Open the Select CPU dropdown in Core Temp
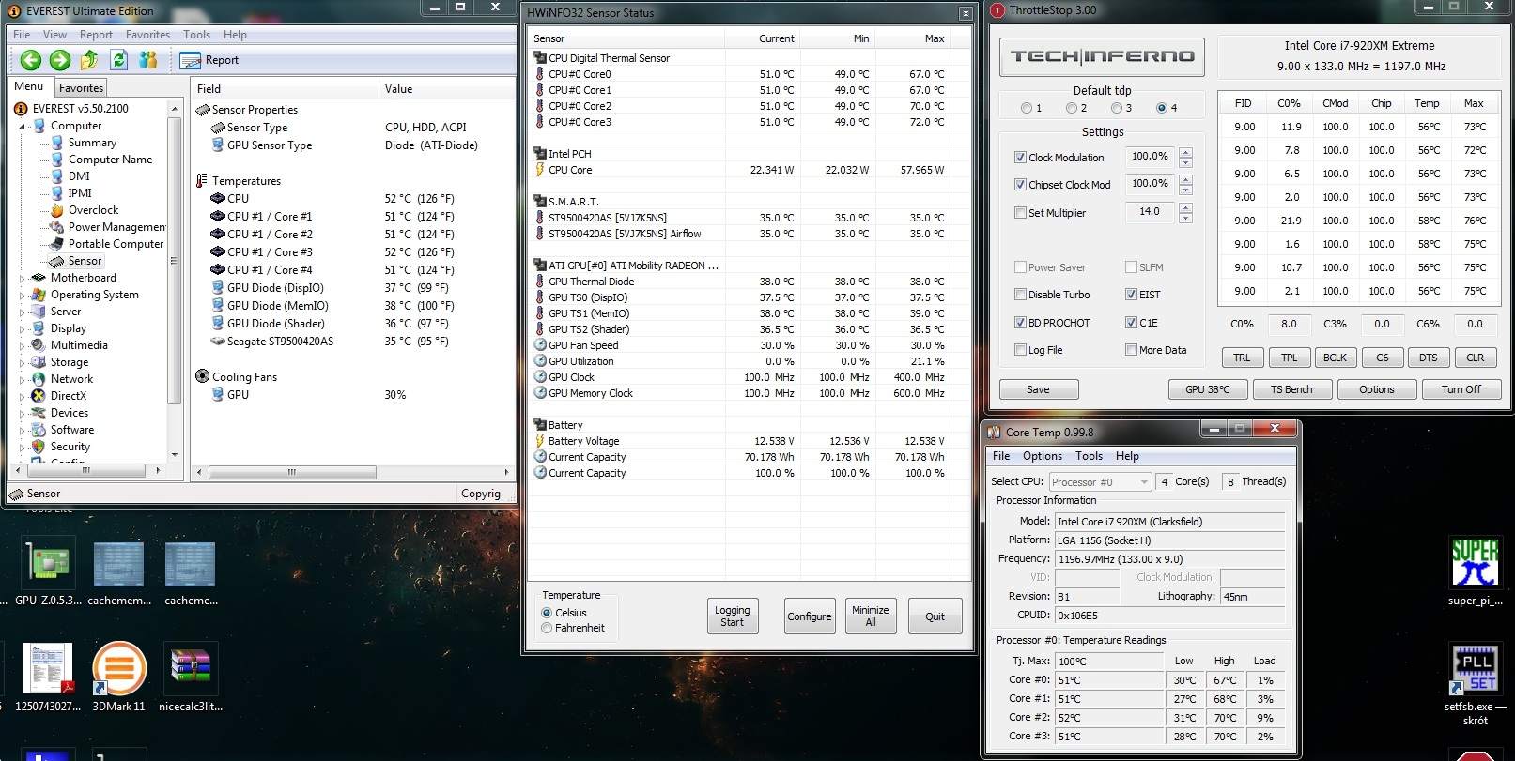 pyautogui.click(x=1100, y=482)
